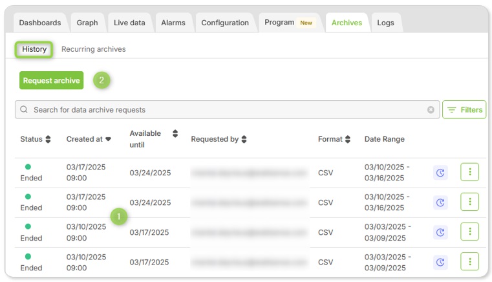Click the third row's 03/17/2025 available date
The width and height of the screenshot is (492, 282).
149,232
